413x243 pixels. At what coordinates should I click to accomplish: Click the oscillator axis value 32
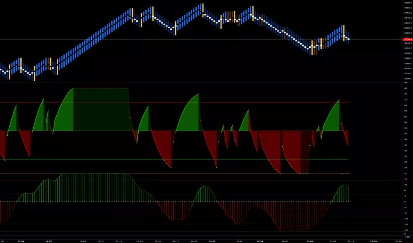coord(405,156)
